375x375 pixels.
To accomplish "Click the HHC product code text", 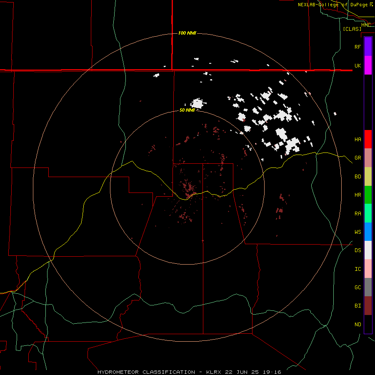I will (x=366, y=25).
